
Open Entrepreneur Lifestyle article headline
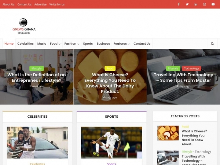pos(37,77)
